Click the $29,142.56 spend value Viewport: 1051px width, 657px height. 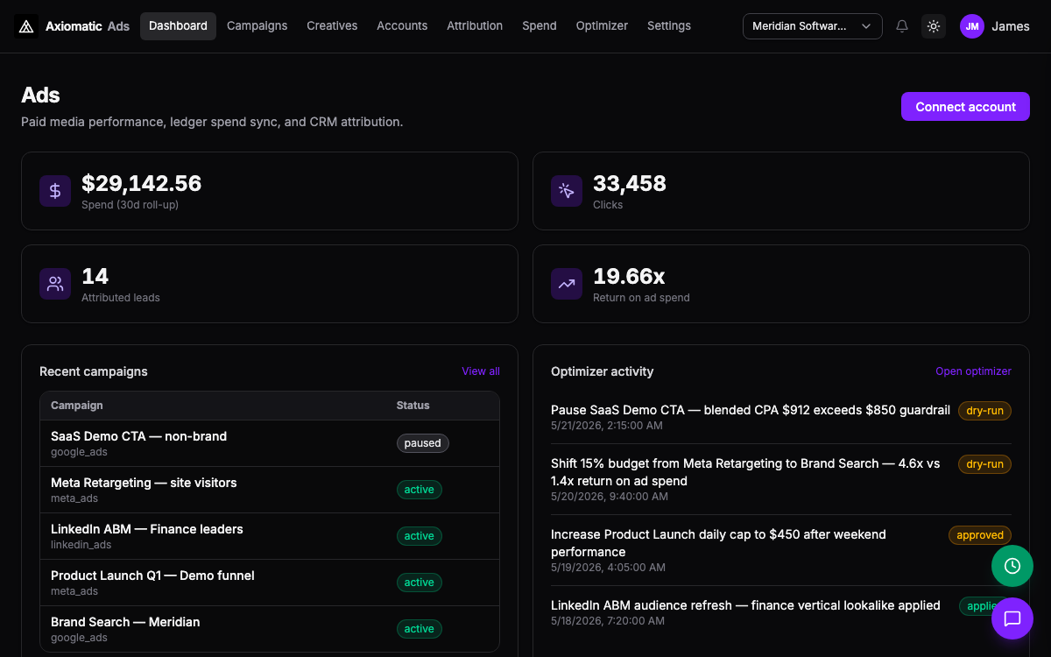click(142, 183)
